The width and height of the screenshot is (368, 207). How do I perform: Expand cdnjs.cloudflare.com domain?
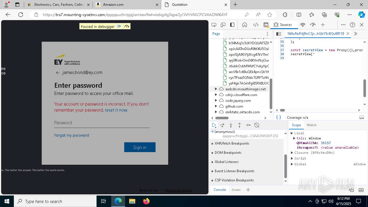point(216,95)
